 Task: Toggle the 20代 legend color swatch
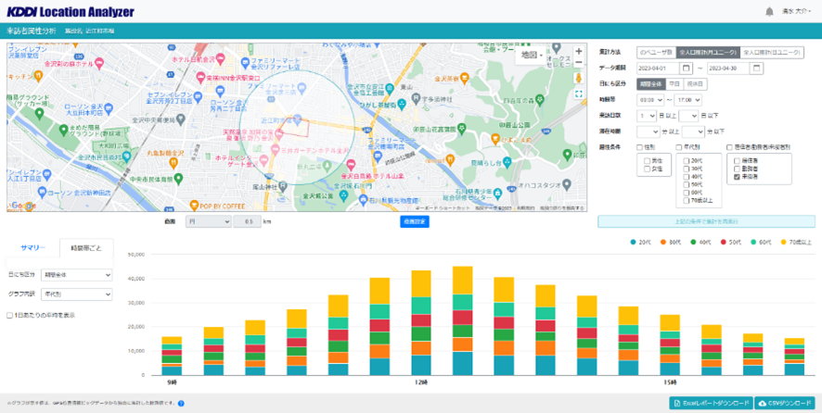tap(634, 243)
